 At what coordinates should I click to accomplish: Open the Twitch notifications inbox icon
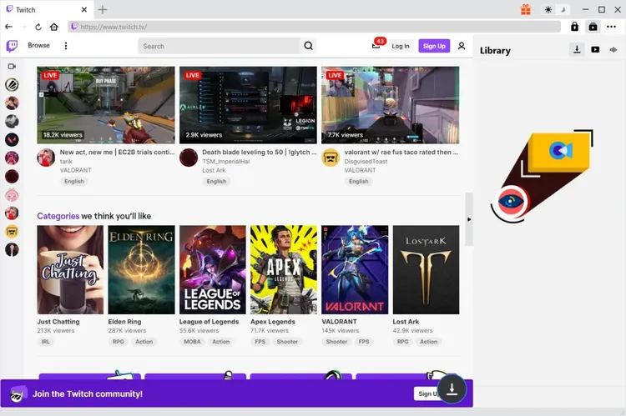pyautogui.click(x=376, y=46)
